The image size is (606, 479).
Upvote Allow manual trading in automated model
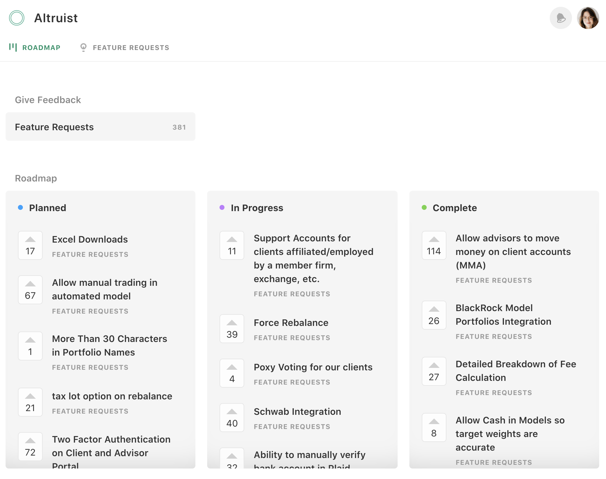click(x=30, y=290)
